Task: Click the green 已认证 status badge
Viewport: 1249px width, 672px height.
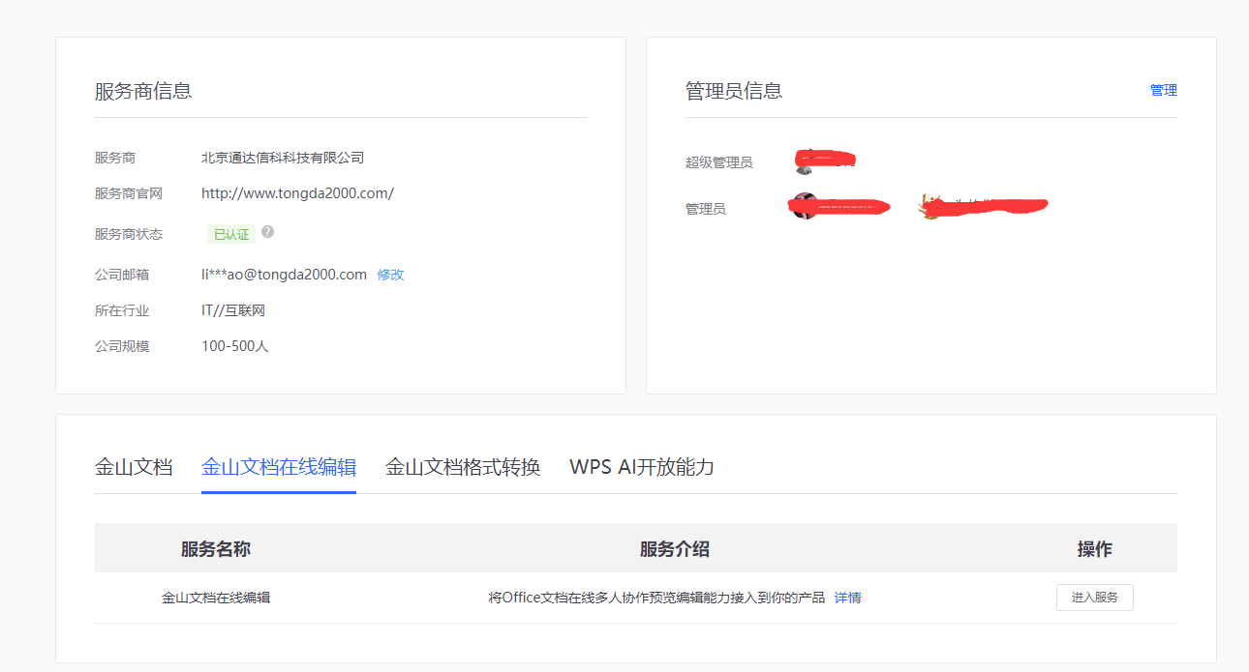Action: pos(231,234)
